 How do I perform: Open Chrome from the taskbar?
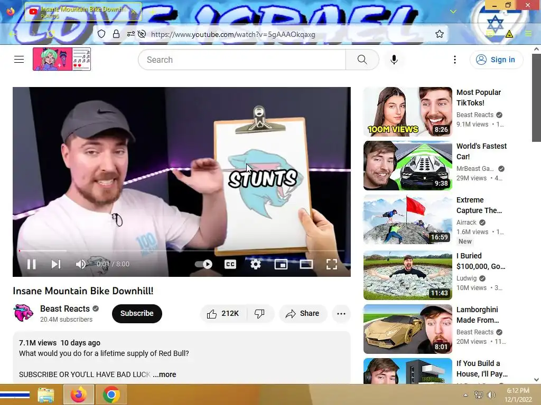[x=111, y=394]
